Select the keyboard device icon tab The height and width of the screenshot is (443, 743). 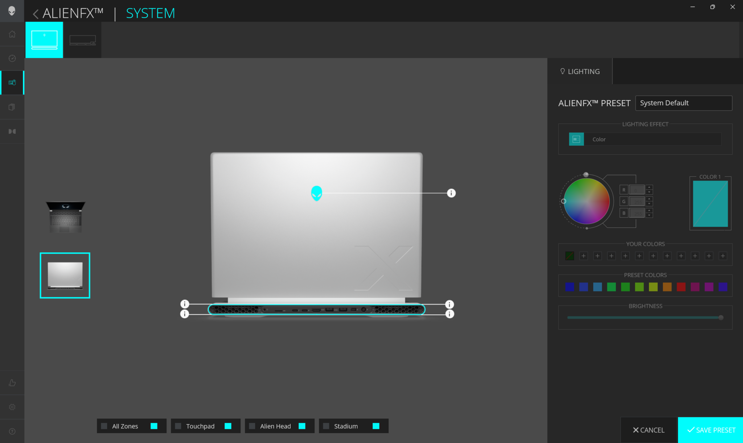click(x=82, y=40)
